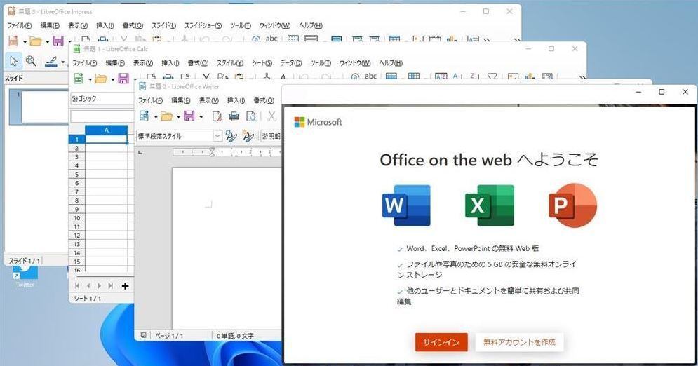Click row 8 header in Calc
Image resolution: width=698 pixels, height=366 pixels.
[x=76, y=201]
